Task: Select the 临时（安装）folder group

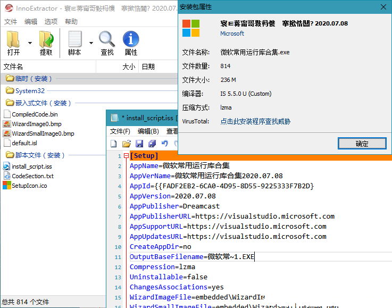Action: (89, 79)
